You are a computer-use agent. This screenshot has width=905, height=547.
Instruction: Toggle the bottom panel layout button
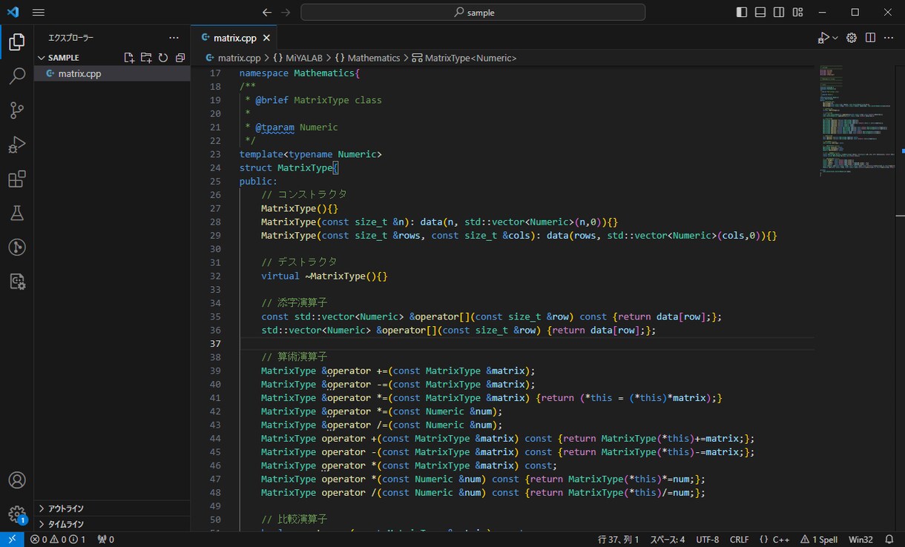coord(760,12)
